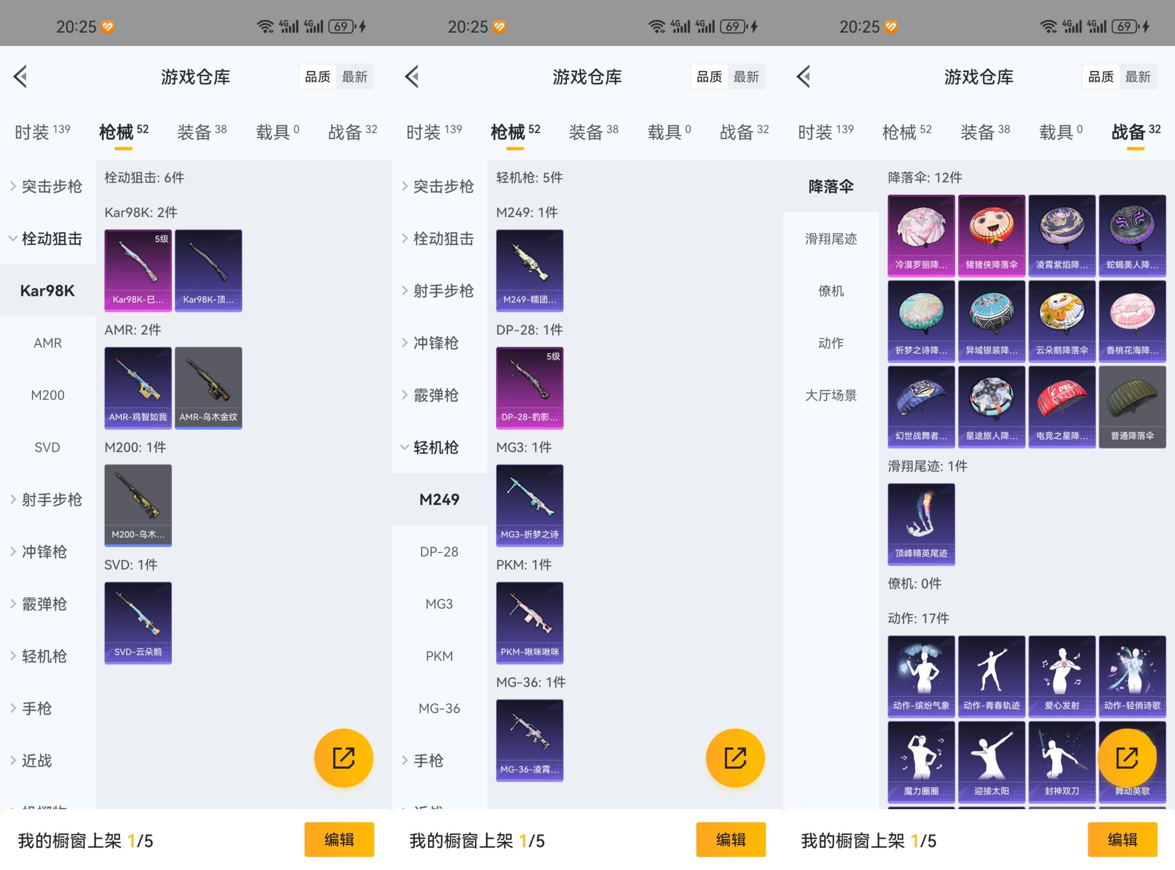Sort by 品质 in the left panel
The image size is (1175, 870).
click(318, 77)
